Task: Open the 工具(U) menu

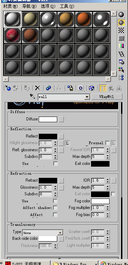Action: [x=67, y=6]
